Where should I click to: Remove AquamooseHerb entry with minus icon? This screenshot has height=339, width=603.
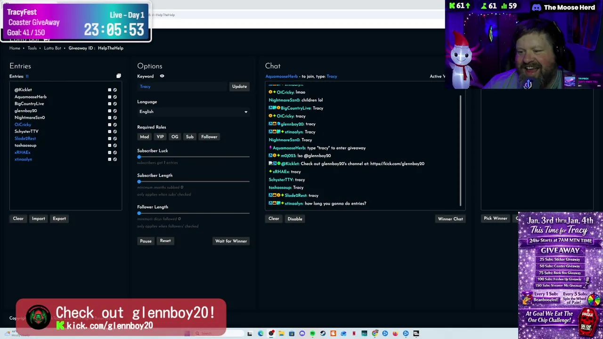pyautogui.click(x=110, y=97)
